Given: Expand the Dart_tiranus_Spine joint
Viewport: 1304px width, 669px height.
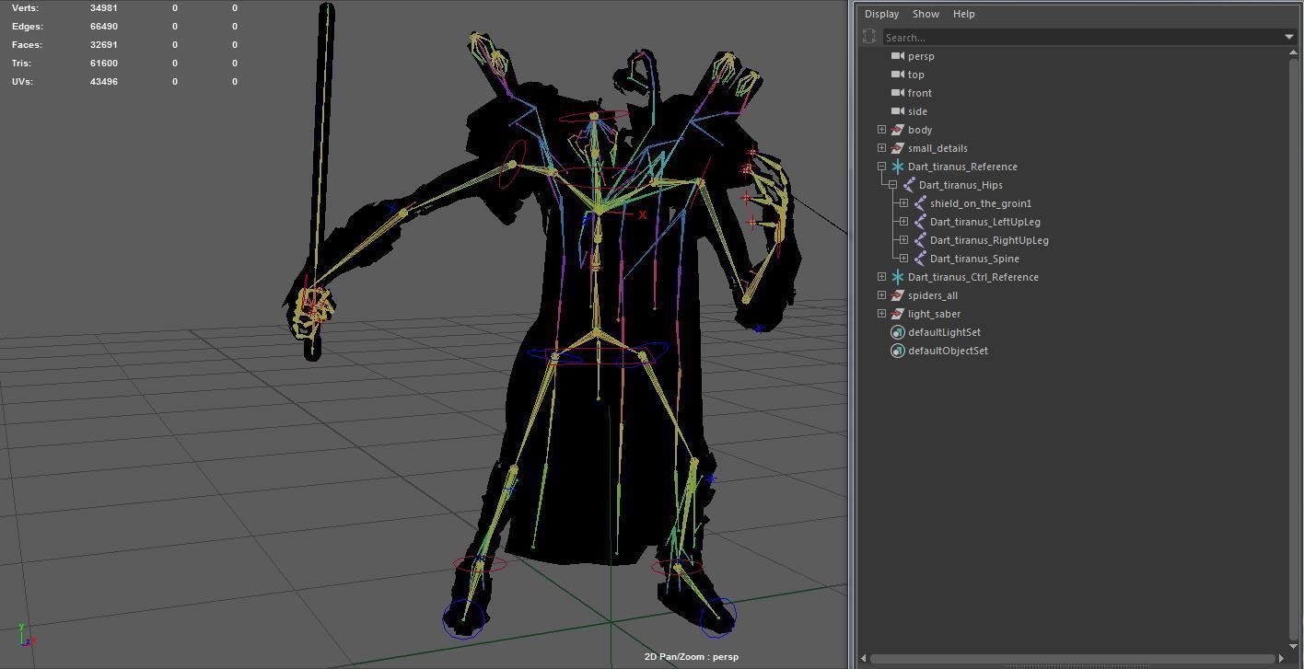Looking at the screenshot, I should [x=903, y=259].
